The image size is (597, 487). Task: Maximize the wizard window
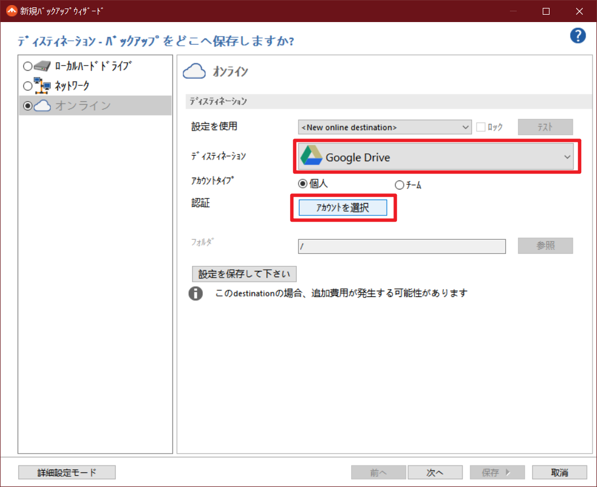coord(546,11)
